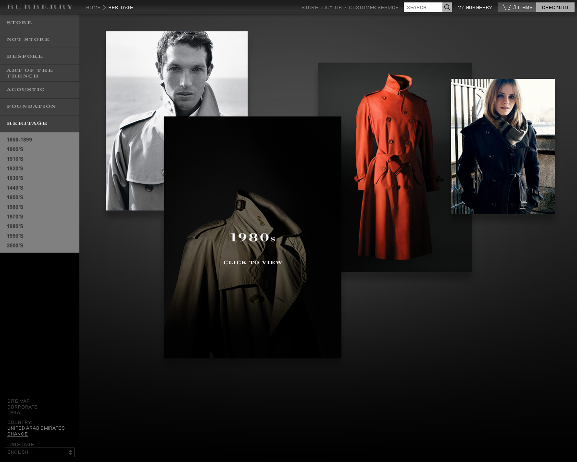The image size is (577, 462).
Task: Choose the 1856-1899 heritage period
Action: pos(19,140)
